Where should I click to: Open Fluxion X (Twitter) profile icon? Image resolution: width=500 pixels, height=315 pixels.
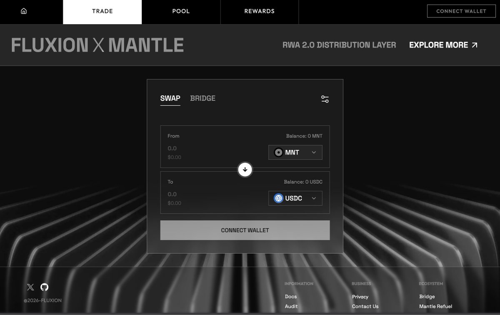point(30,287)
